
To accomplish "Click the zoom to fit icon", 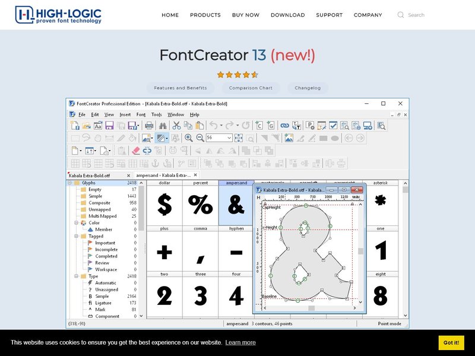I will click(239, 138).
